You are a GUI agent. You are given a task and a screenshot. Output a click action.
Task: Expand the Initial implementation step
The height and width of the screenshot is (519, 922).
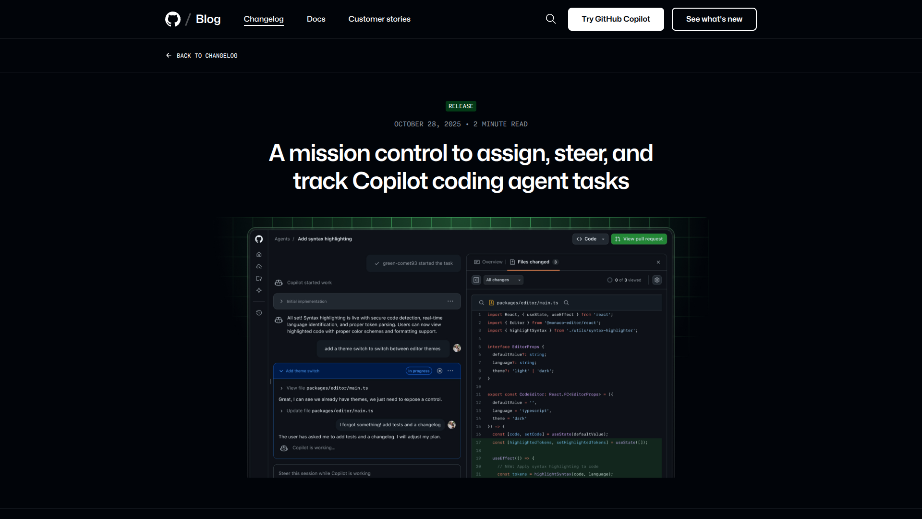coord(282,301)
